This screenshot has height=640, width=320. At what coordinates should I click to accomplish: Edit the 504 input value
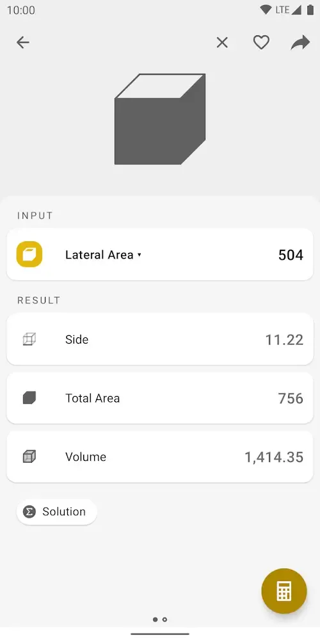click(291, 255)
